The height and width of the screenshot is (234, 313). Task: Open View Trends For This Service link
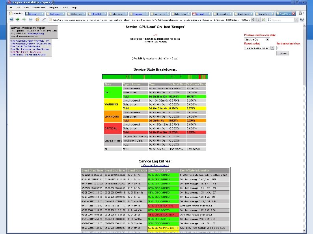25,46
